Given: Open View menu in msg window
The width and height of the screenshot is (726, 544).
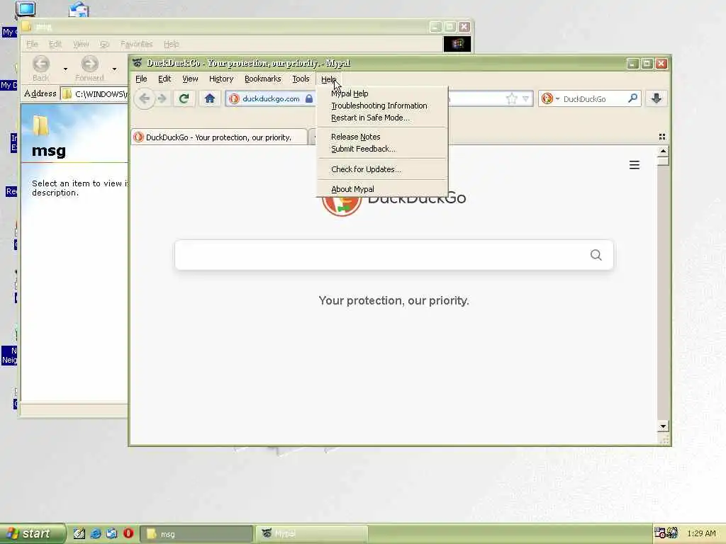Looking at the screenshot, I should [x=81, y=44].
